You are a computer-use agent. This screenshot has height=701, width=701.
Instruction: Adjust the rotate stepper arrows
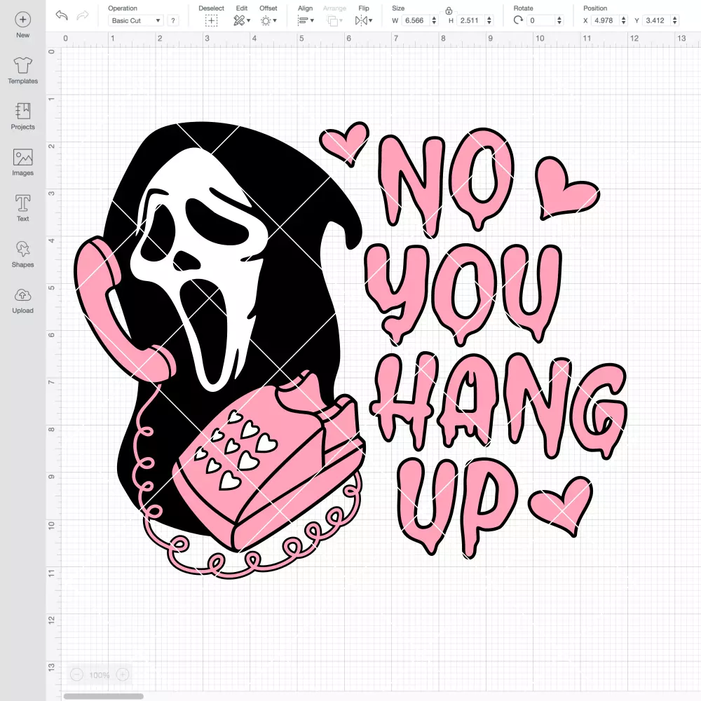coord(559,20)
